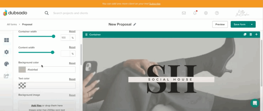
Task: Expand Save form dropdown arrow
Action: tap(252, 24)
